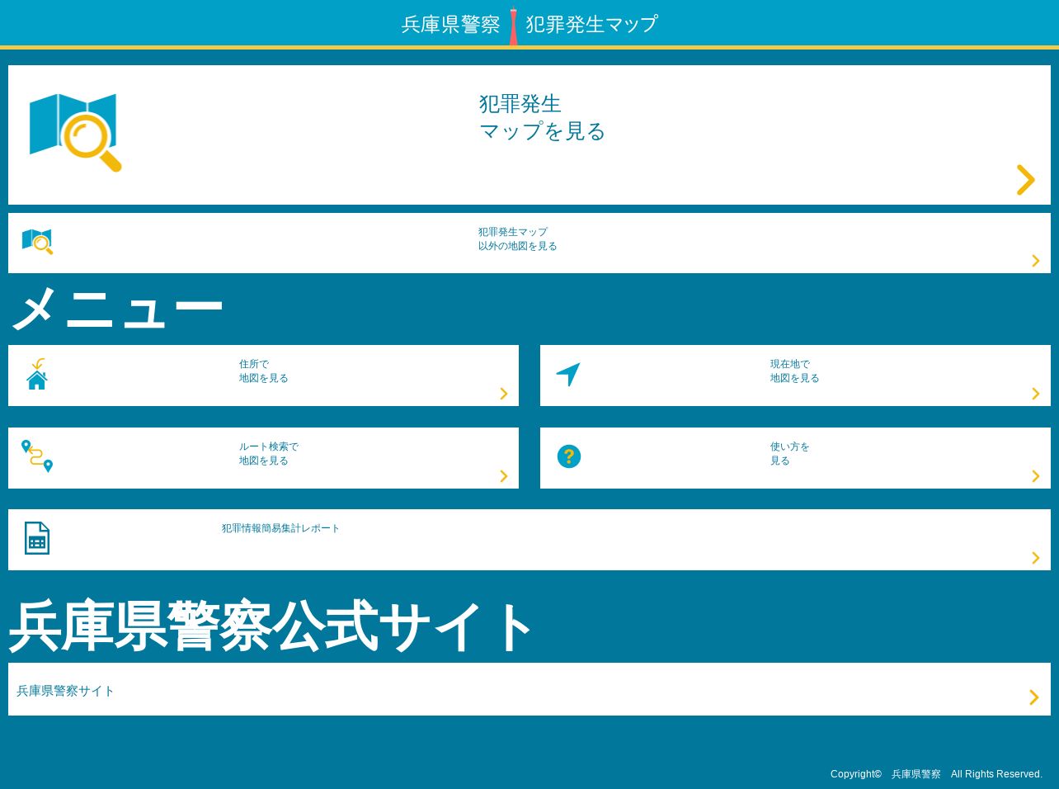Open 犯罪情報簡易集計レポート menu text

point(280,528)
